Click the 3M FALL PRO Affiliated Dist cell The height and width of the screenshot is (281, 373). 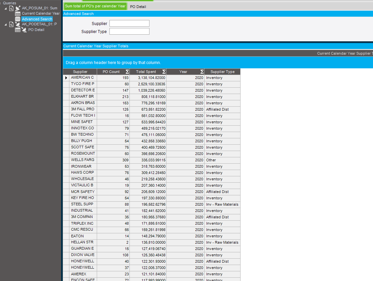point(223,109)
